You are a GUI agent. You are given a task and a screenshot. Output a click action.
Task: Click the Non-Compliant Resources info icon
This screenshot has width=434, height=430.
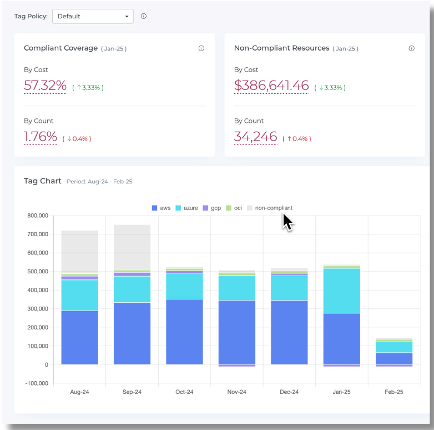pos(411,48)
